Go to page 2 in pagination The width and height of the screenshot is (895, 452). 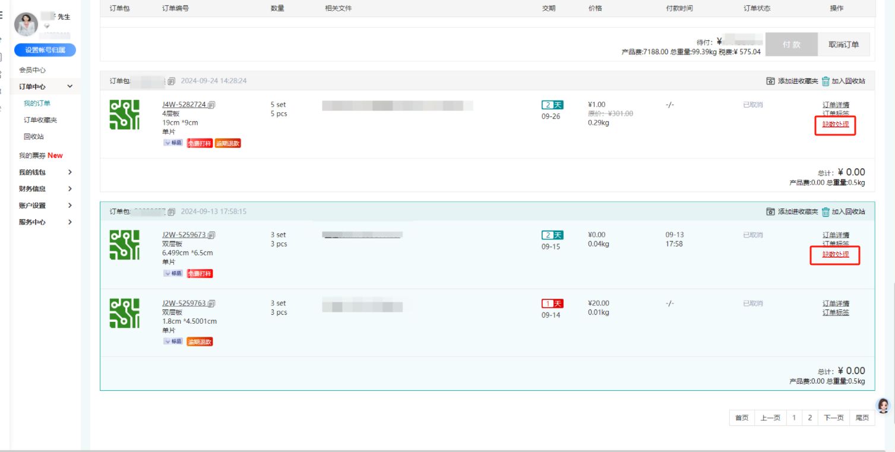coord(809,418)
